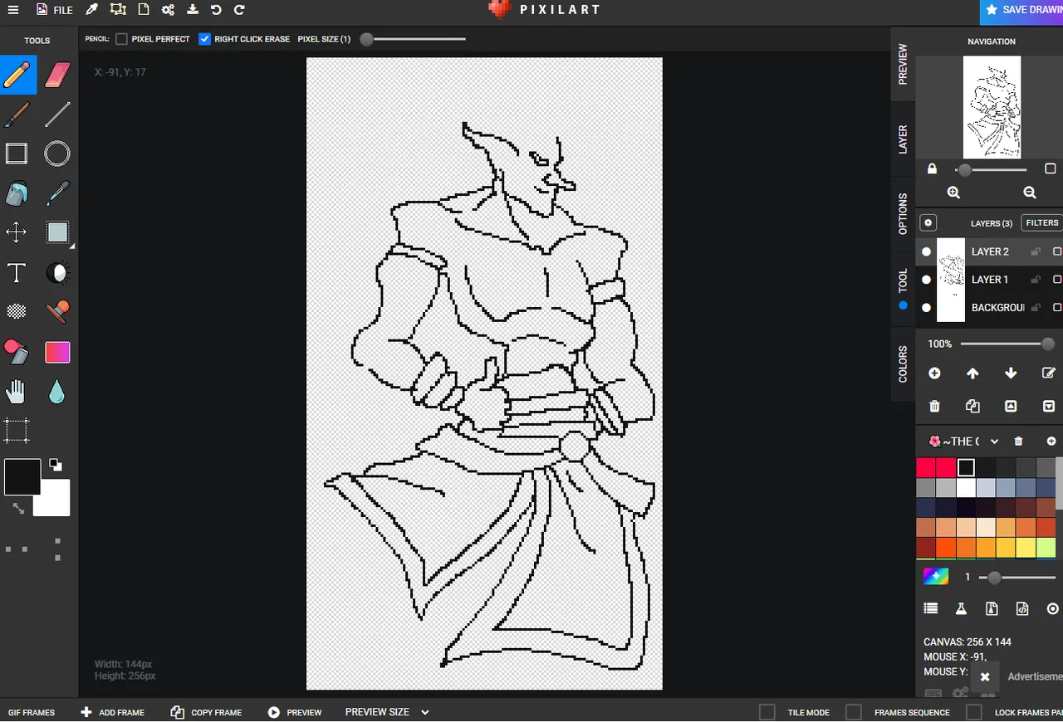The height and width of the screenshot is (722, 1063).
Task: Switch to the Options side tab
Action: click(x=903, y=213)
